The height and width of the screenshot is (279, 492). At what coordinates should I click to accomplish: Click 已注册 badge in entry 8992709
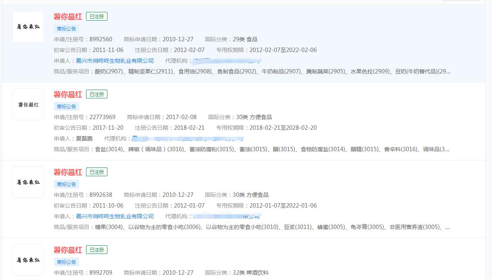pyautogui.click(x=97, y=250)
